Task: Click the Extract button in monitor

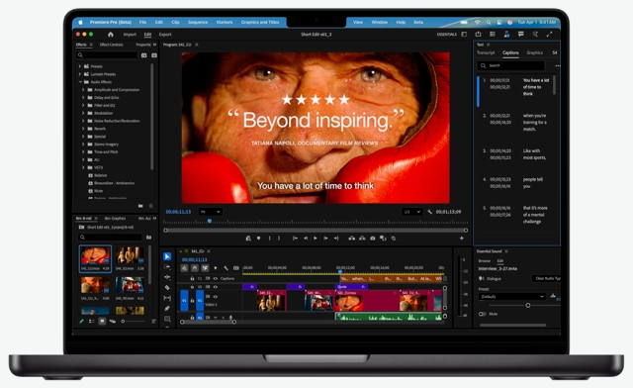Action: click(362, 239)
